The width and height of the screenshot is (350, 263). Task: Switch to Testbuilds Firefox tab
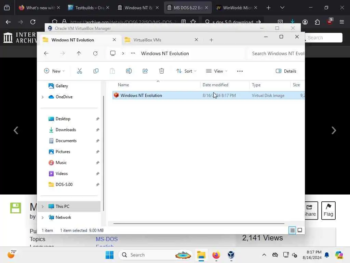[x=89, y=8]
